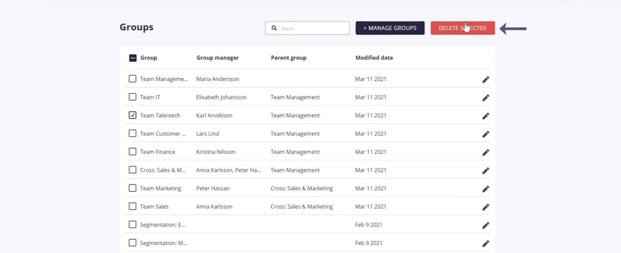Click pencil icon on Segmentation: M... row

[486, 244]
